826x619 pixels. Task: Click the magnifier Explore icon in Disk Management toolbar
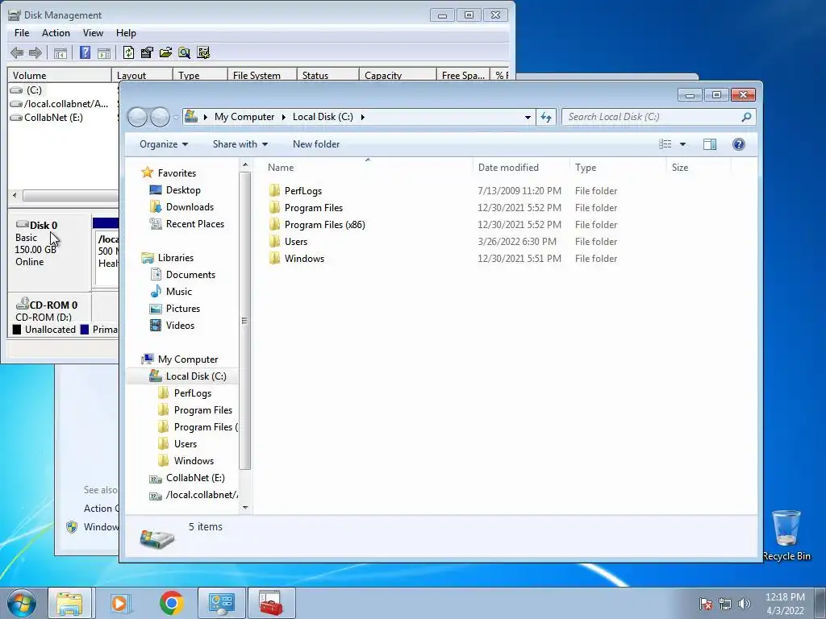(184, 52)
